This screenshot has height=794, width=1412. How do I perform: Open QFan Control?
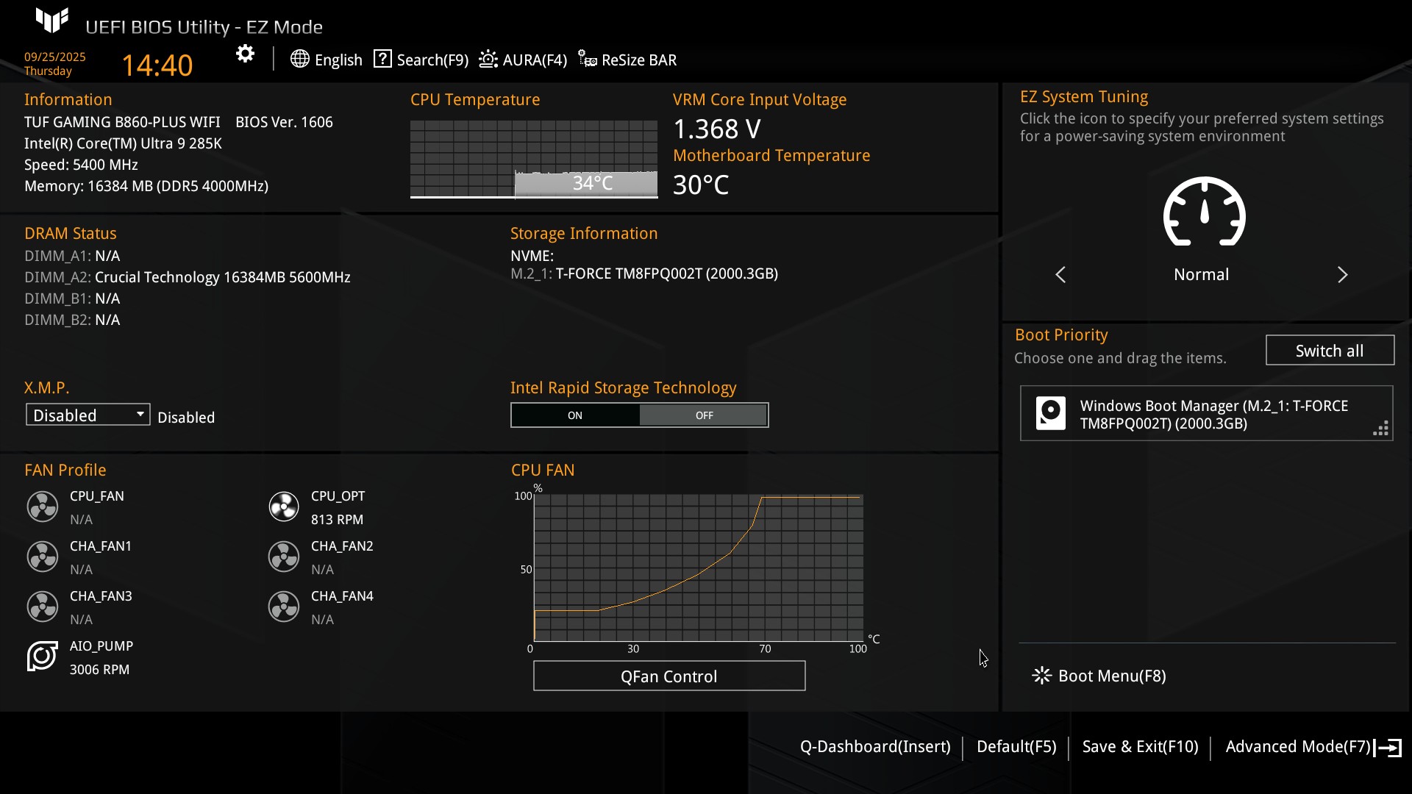pyautogui.click(x=669, y=676)
